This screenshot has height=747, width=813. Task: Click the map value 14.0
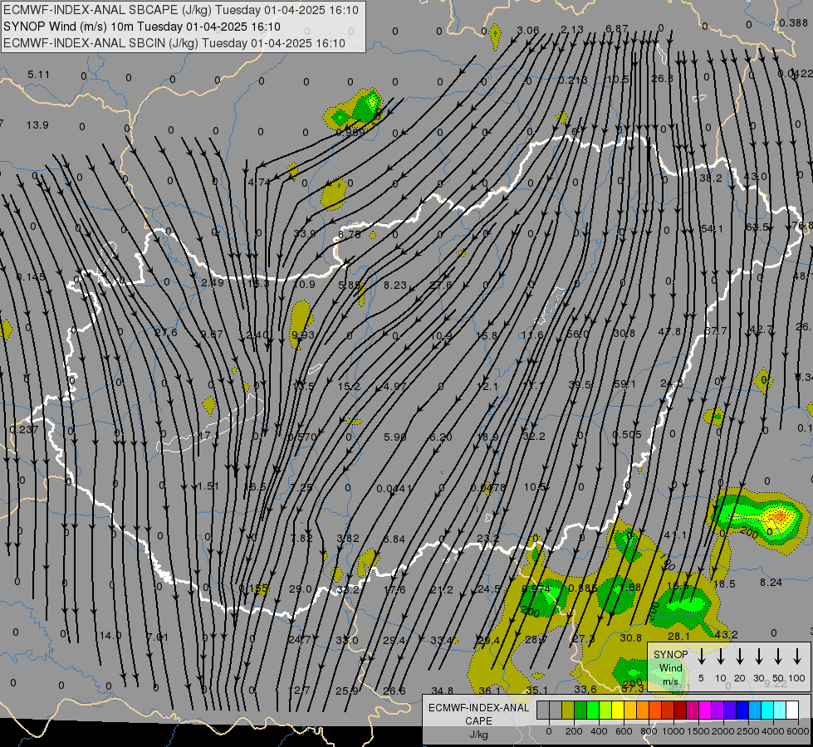pos(110,636)
